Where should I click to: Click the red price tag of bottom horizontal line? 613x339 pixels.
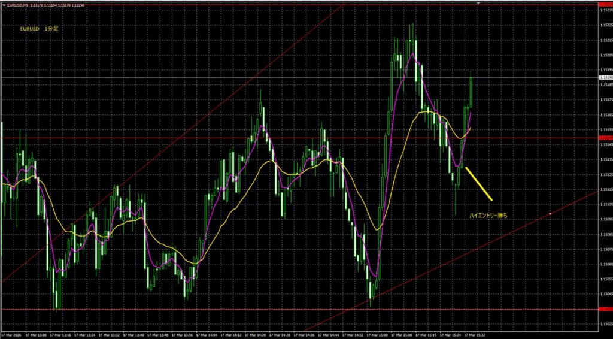(x=605, y=309)
